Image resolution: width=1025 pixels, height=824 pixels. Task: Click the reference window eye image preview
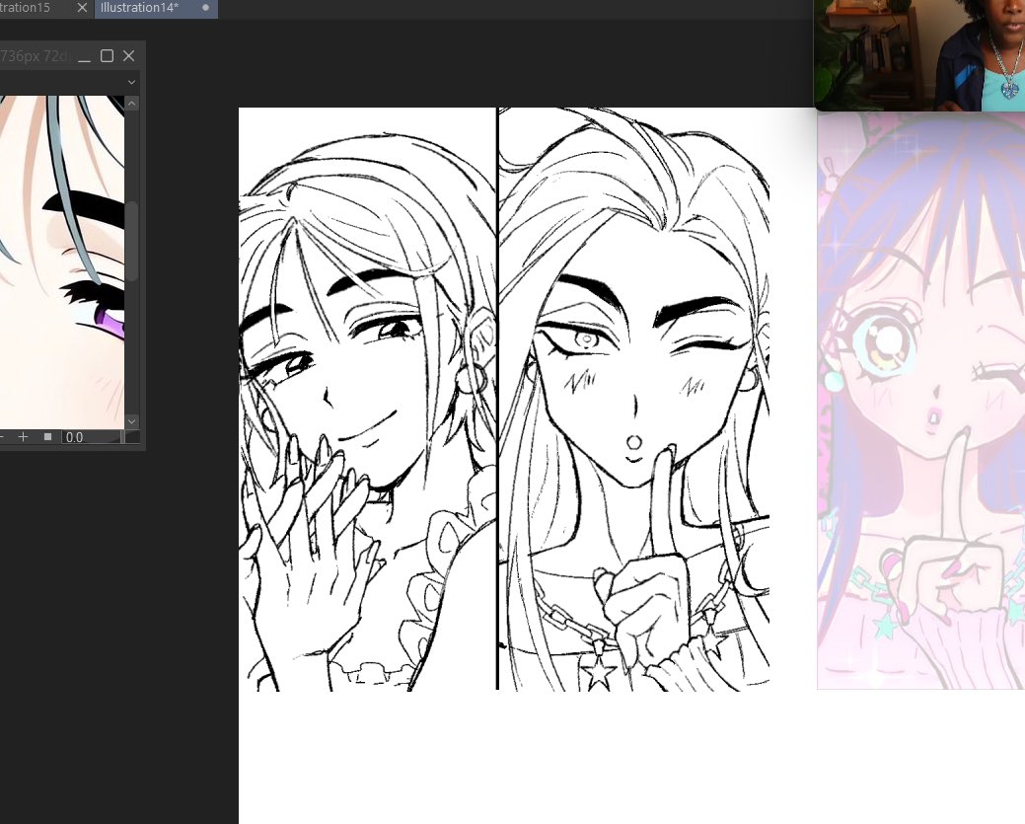(61, 262)
